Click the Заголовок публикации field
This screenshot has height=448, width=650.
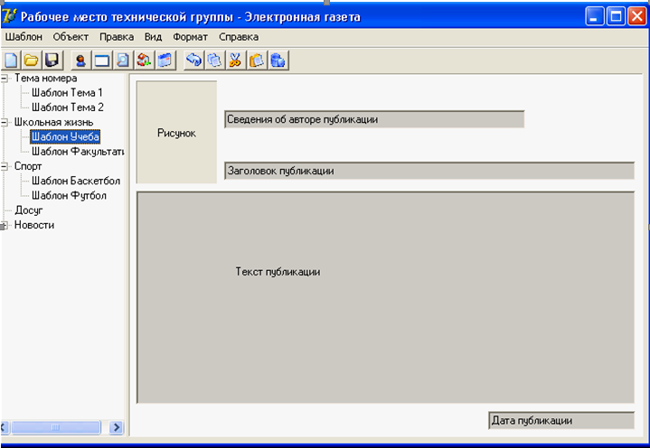click(429, 171)
